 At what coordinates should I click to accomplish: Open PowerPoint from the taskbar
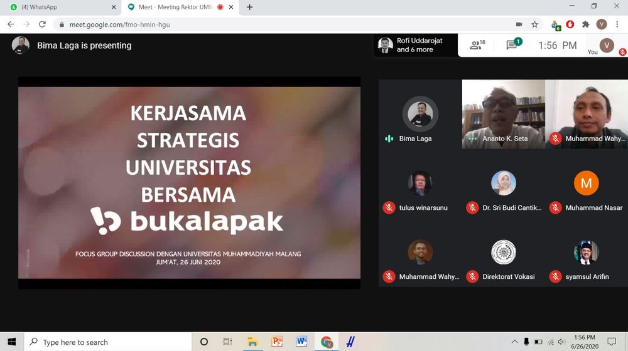pos(277,342)
